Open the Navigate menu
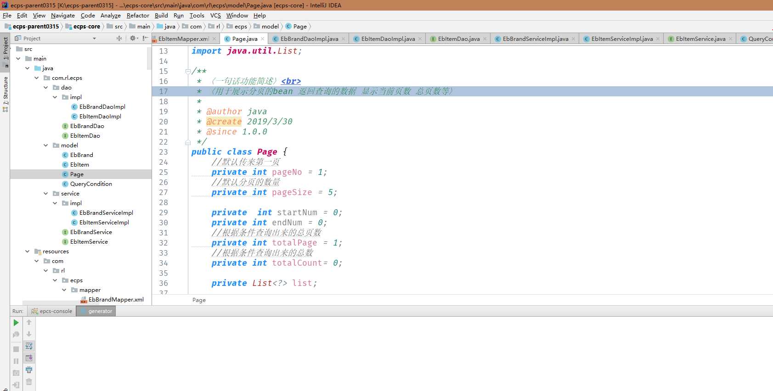 coord(62,15)
